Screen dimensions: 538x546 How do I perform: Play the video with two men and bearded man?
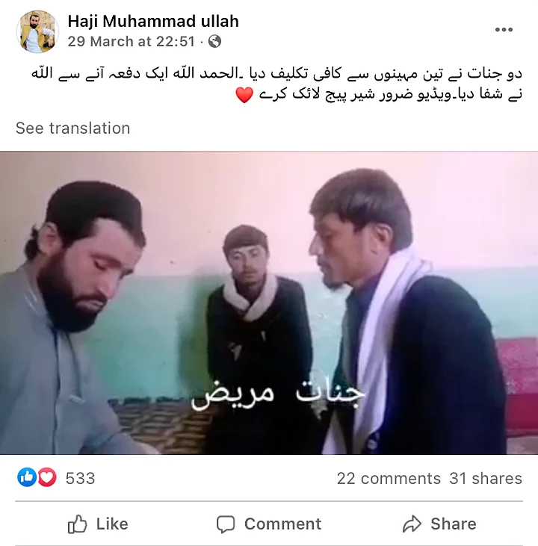(x=269, y=303)
